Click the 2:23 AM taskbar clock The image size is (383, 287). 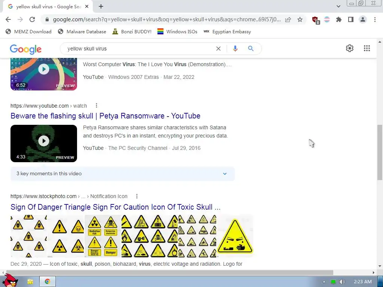363,282
